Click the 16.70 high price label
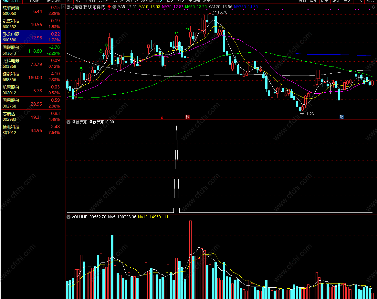 coord(222,12)
